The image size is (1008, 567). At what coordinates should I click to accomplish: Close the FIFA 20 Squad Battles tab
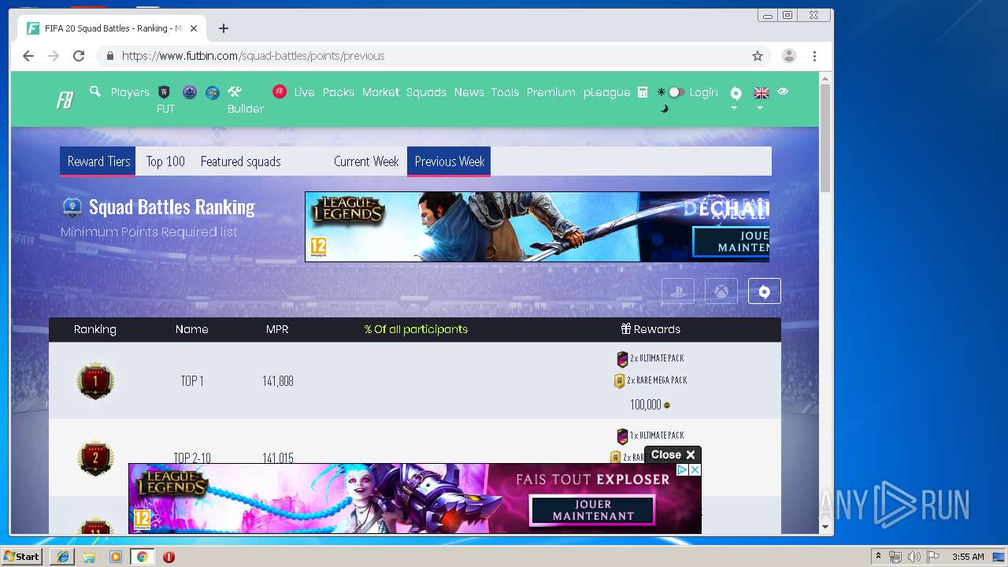tap(194, 28)
